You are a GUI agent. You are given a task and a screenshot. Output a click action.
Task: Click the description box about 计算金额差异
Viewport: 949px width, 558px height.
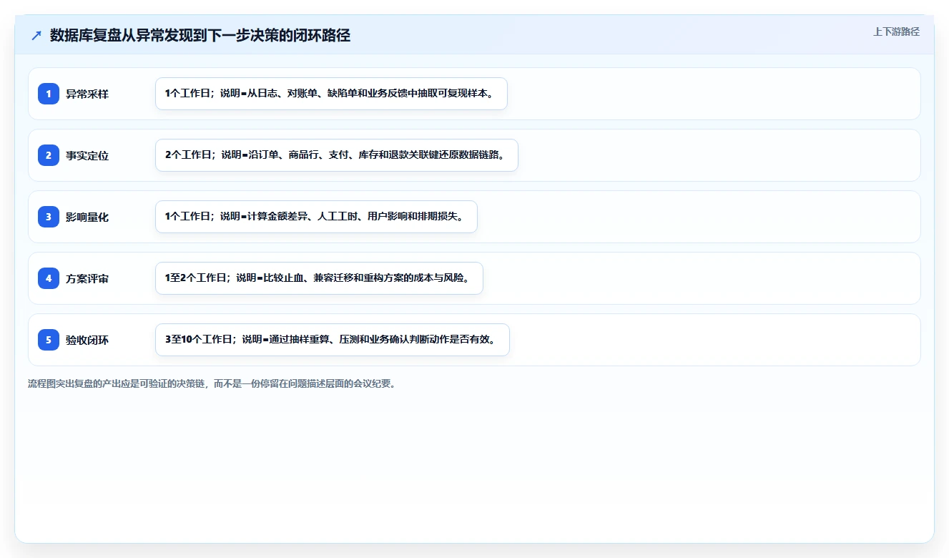tap(316, 217)
